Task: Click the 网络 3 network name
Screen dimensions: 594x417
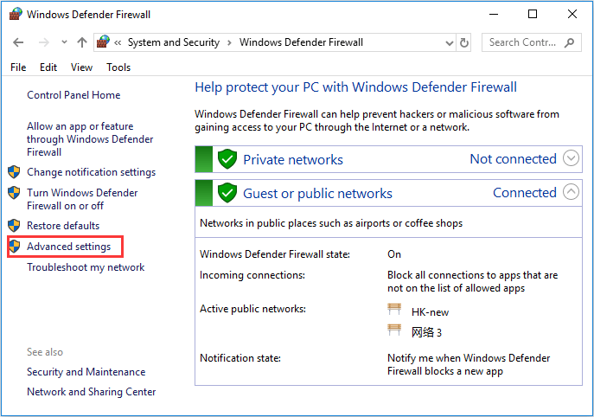Action: (x=426, y=333)
